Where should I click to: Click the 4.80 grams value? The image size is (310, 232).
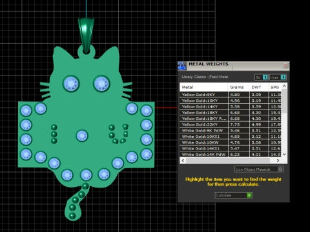tap(235, 95)
